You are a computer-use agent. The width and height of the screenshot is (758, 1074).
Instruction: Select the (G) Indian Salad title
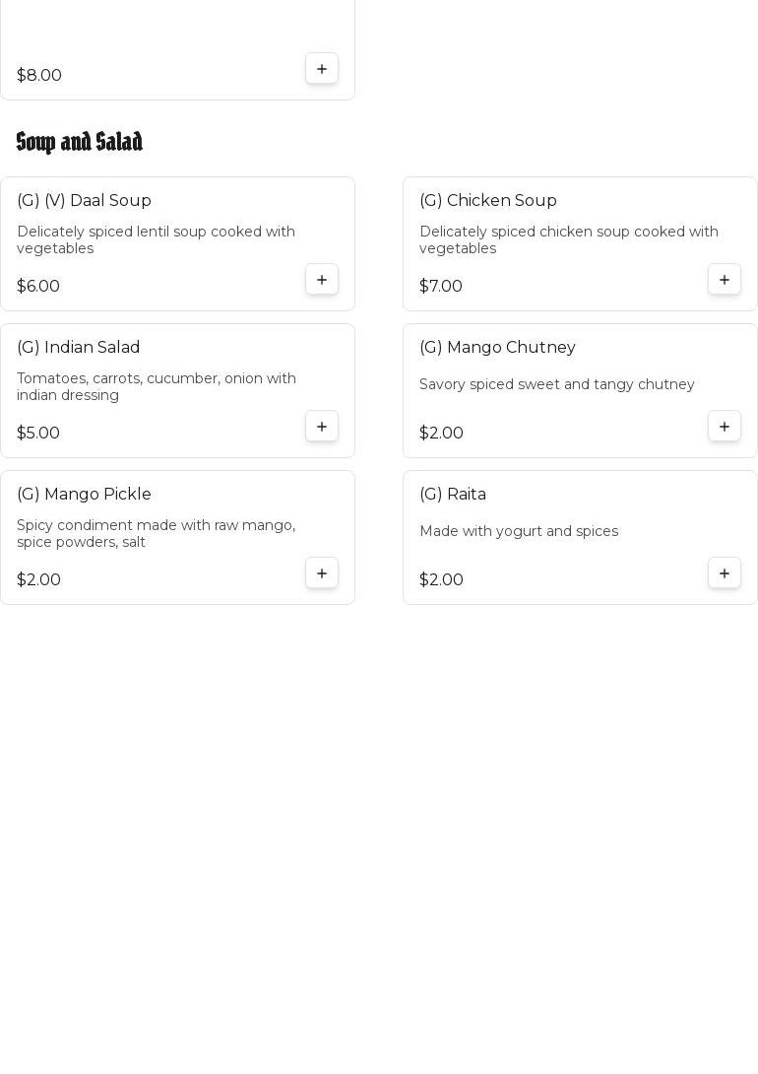coord(79,348)
